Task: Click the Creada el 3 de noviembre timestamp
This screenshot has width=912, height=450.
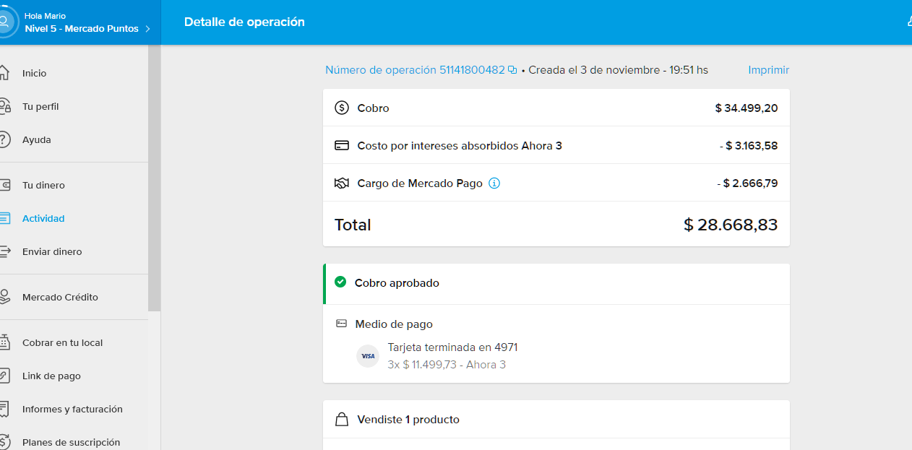Action: click(x=618, y=70)
